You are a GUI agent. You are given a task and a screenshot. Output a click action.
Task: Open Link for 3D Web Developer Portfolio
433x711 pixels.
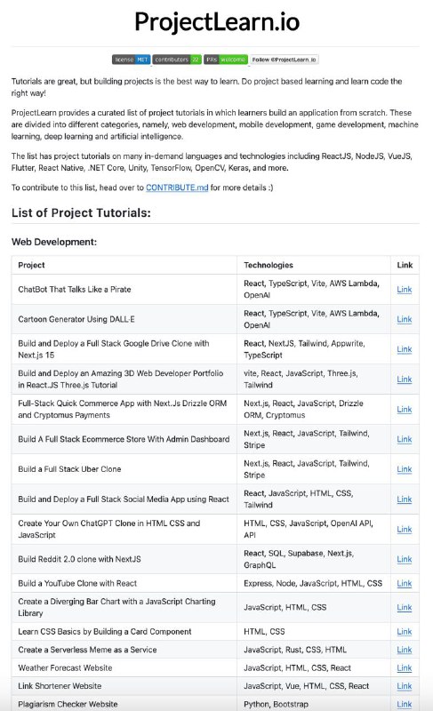click(x=404, y=379)
